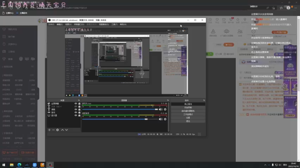This screenshot has width=300, height=168.
Task: Select the 游戏 game capture controller icon
Action: [49, 113]
